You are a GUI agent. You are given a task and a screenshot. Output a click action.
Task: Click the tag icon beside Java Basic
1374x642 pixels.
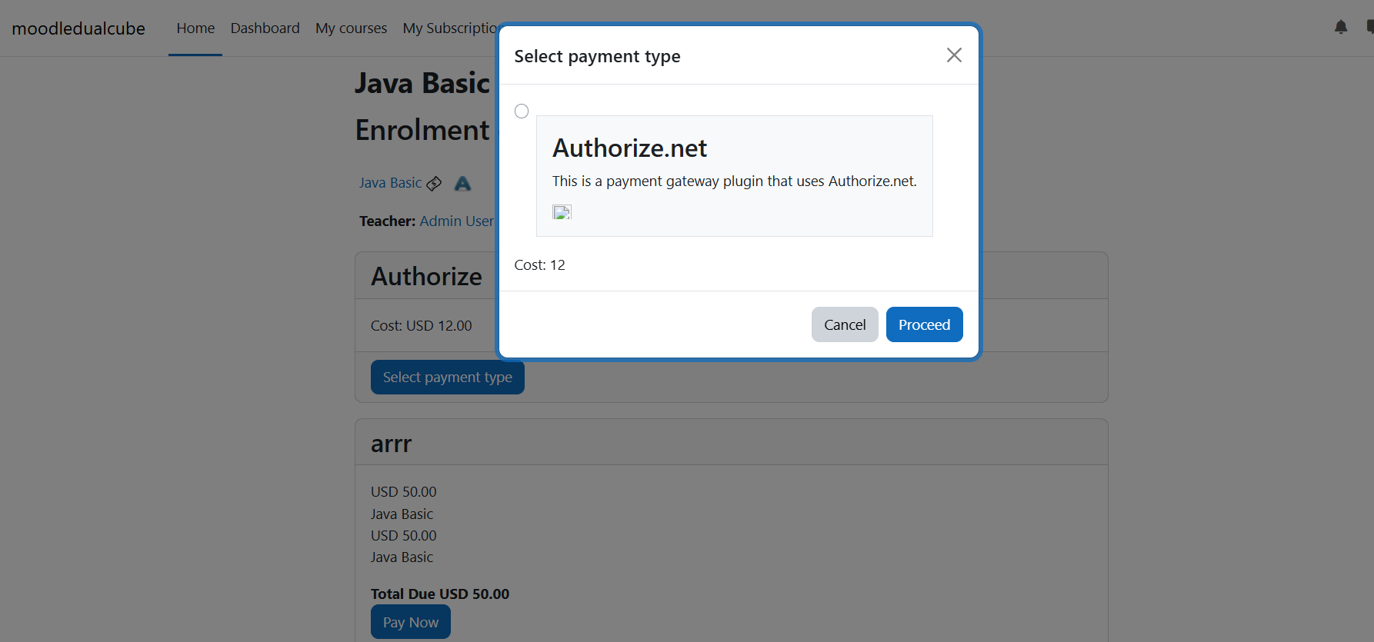coord(434,184)
